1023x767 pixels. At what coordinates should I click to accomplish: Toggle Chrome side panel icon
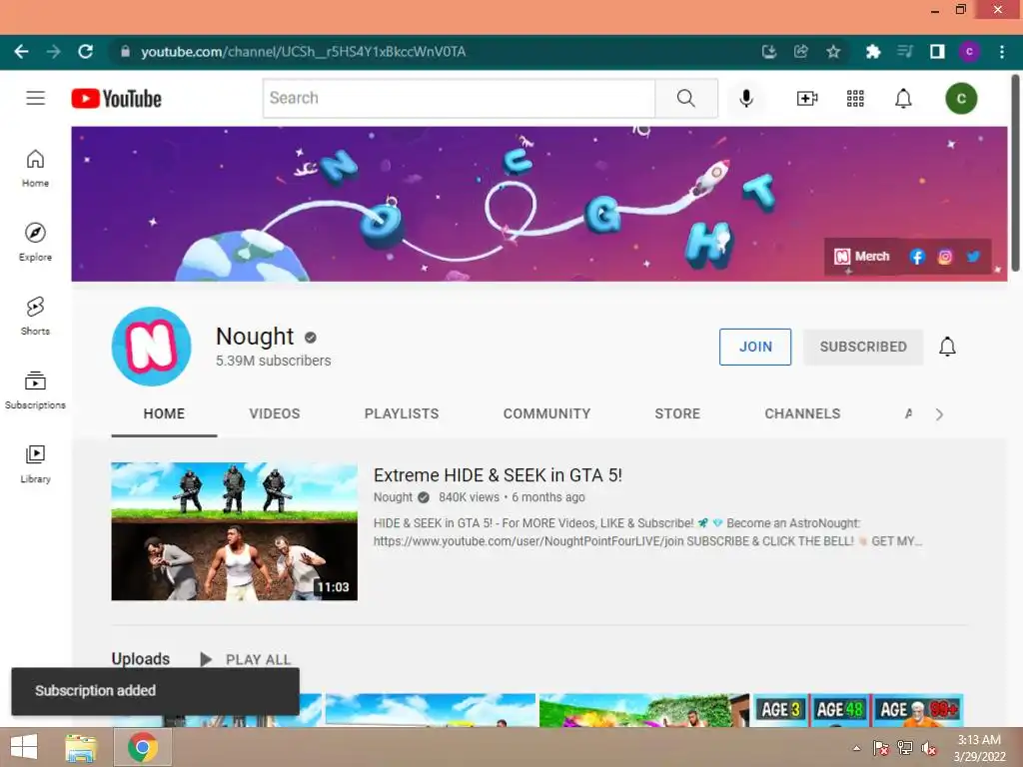point(937,52)
